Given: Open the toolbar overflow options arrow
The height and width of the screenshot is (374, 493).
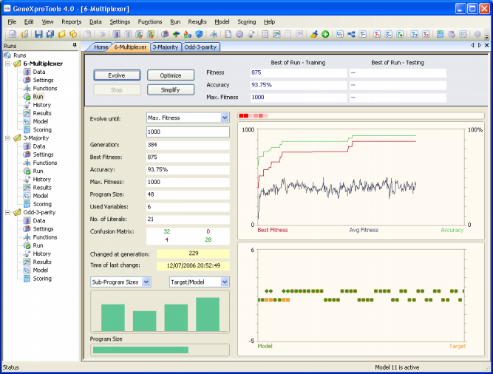Looking at the screenshot, I should click(x=487, y=36).
